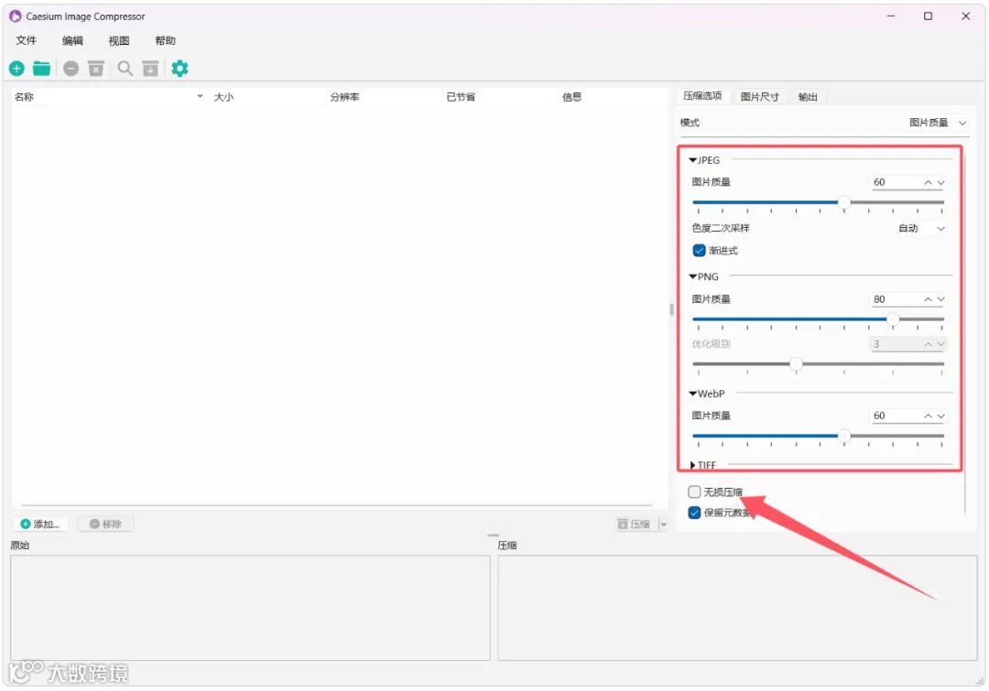Toggle the 保留元数据 checkbox
The width and height of the screenshot is (989, 691).
694,513
